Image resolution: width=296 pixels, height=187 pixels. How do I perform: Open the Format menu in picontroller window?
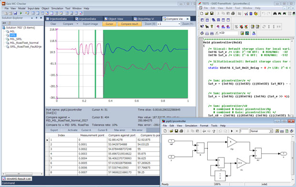[x=204, y=125]
